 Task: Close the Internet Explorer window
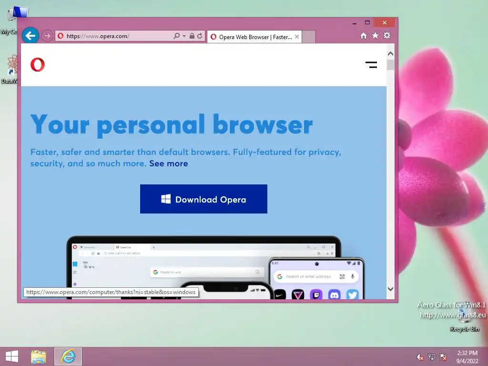tap(385, 23)
